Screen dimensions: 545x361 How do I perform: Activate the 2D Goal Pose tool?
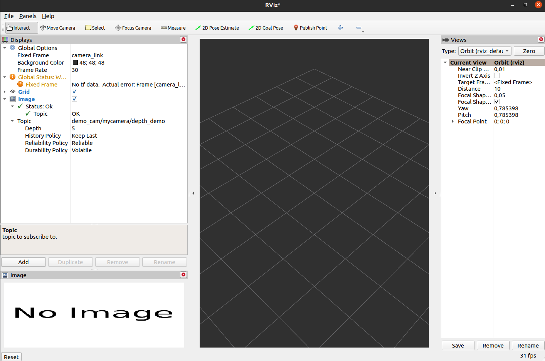tap(266, 28)
